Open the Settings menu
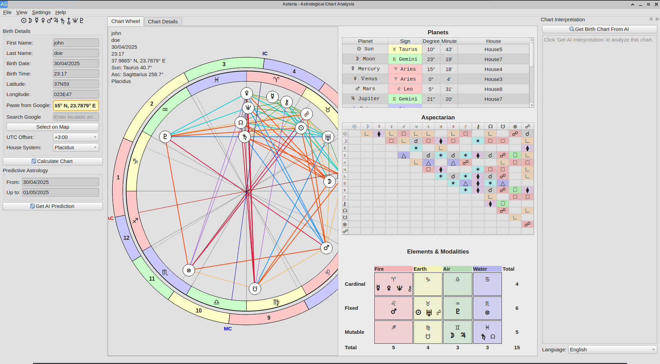 41,12
